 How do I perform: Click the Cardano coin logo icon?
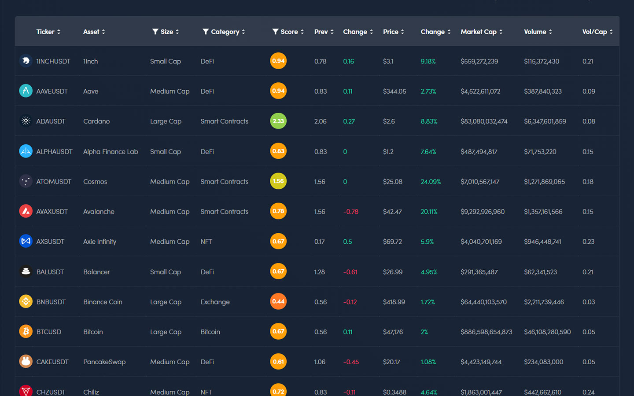(x=26, y=121)
